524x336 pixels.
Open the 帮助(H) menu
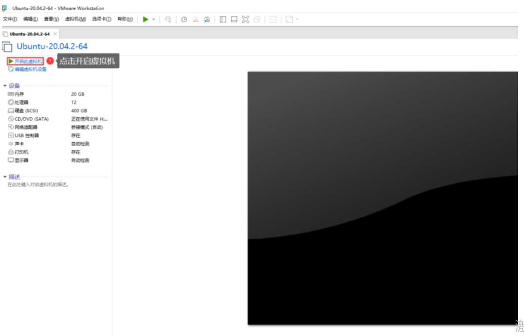coord(125,19)
